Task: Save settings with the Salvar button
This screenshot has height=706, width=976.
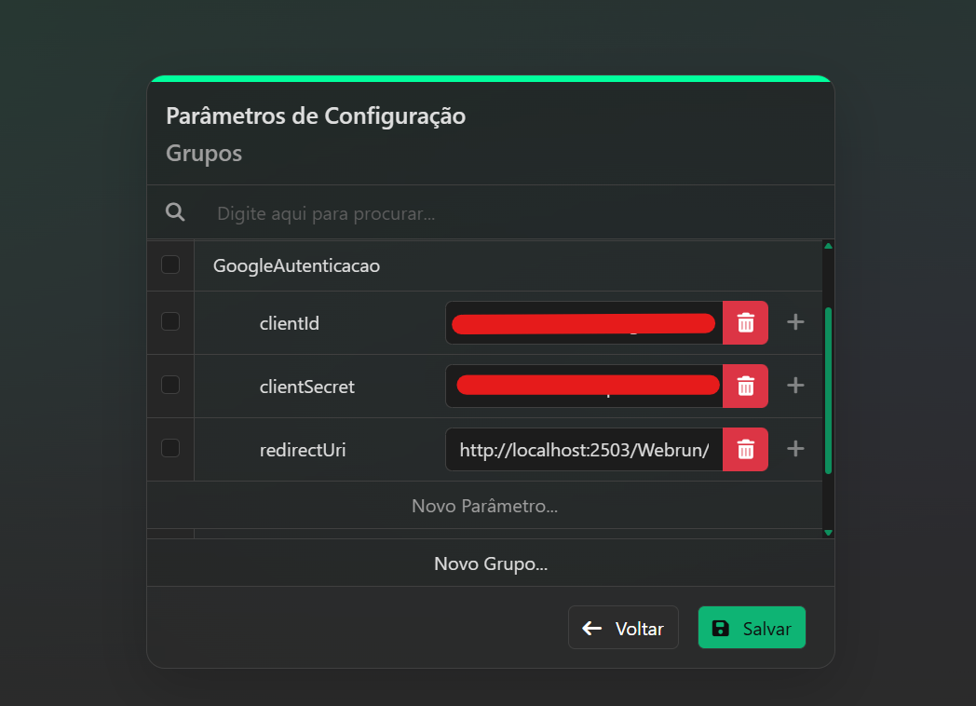Action: coord(752,628)
